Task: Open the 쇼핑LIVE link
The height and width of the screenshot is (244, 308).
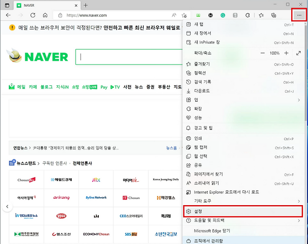Action: (89, 87)
